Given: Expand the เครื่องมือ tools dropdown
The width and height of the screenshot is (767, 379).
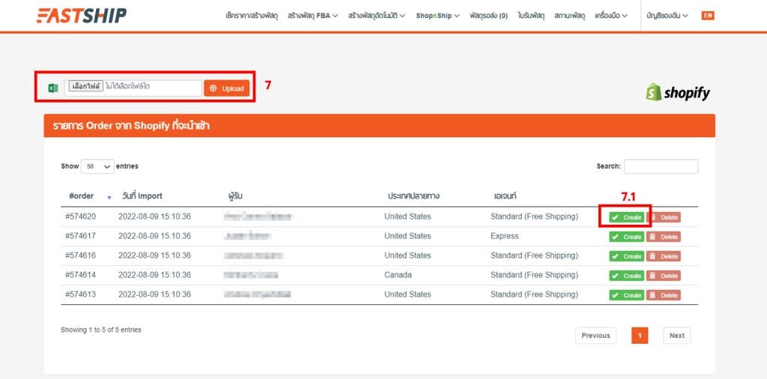Looking at the screenshot, I should pyautogui.click(x=611, y=16).
